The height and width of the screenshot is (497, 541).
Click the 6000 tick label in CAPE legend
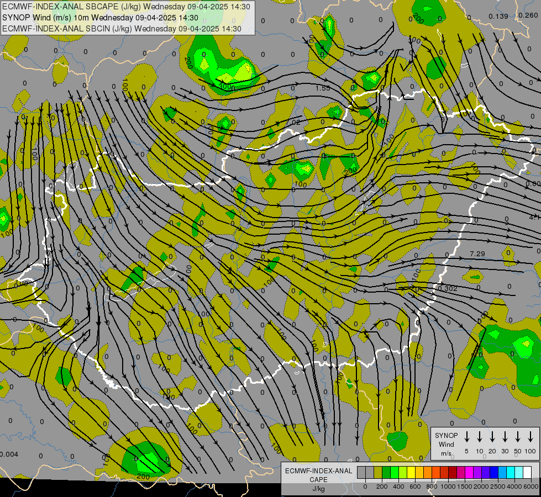tap(531, 487)
